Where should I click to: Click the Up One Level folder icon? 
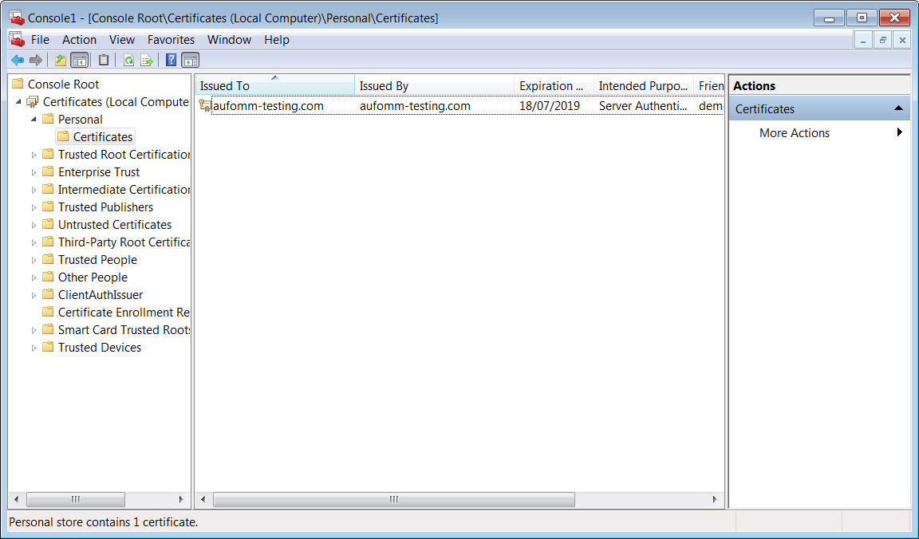point(61,60)
